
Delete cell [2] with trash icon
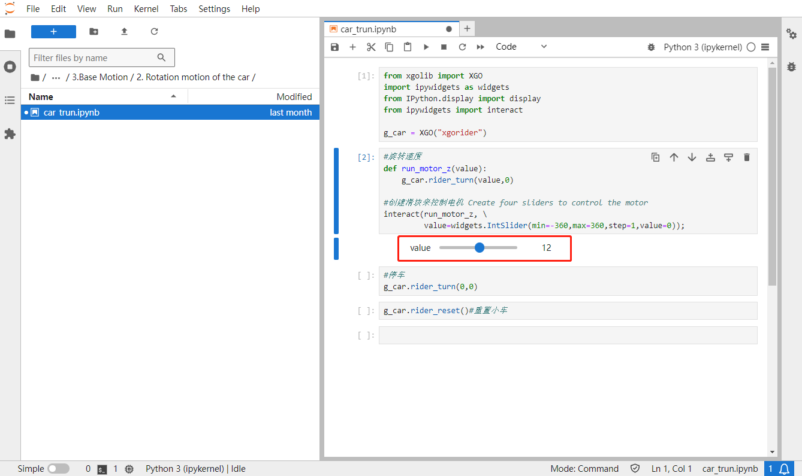point(747,157)
